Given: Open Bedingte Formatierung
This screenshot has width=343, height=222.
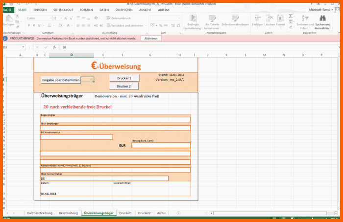Looking at the screenshot, I should click(192, 22).
